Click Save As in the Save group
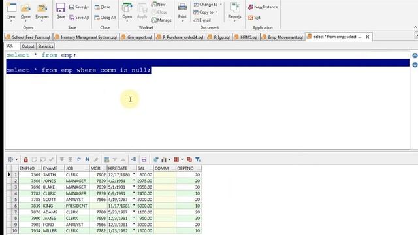This screenshot has width=418, height=235. (78, 7)
